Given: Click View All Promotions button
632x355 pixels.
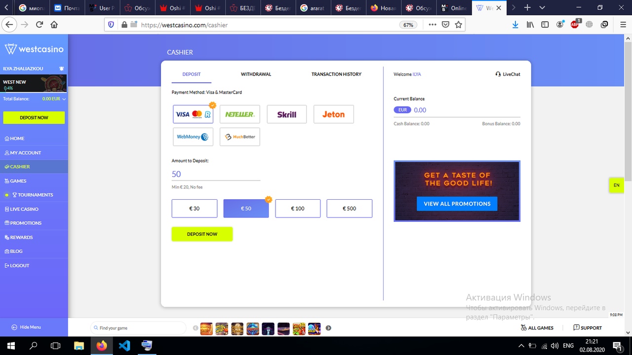Looking at the screenshot, I should [457, 204].
